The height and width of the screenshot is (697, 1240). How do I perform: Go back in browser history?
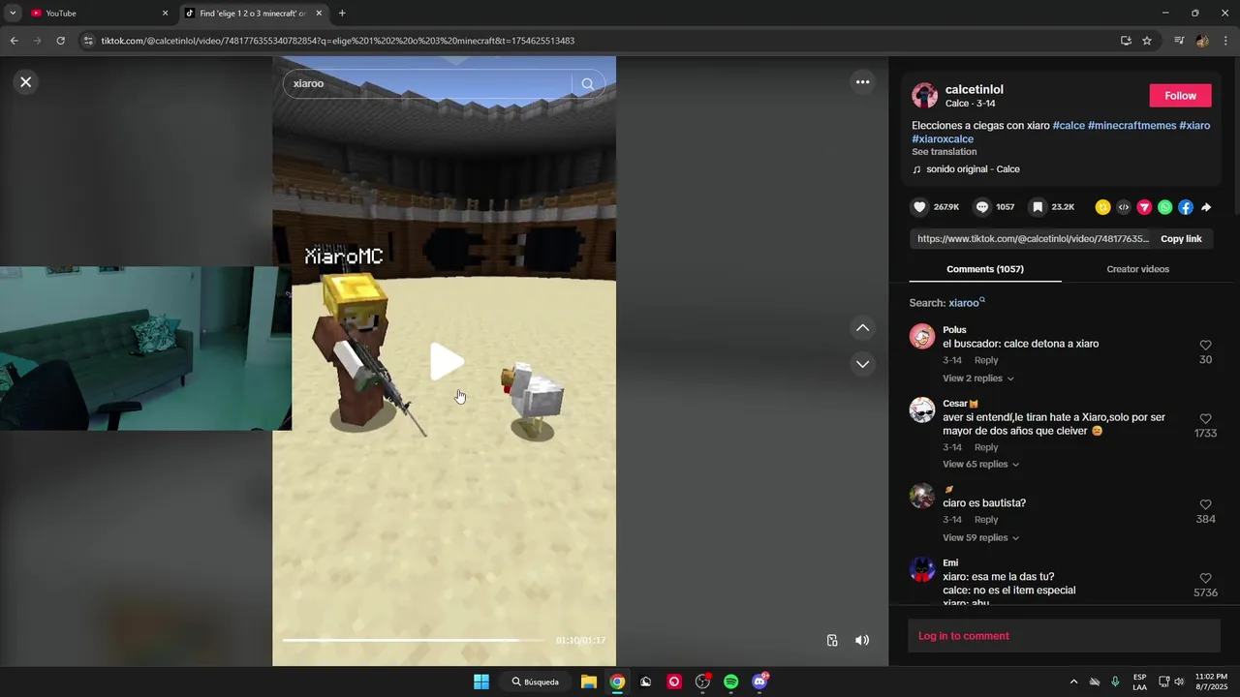(14, 41)
